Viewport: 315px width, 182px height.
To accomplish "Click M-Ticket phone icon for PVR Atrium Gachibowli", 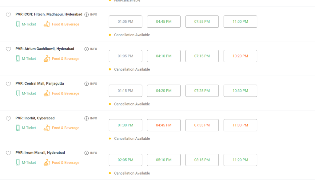I will 18,59.
